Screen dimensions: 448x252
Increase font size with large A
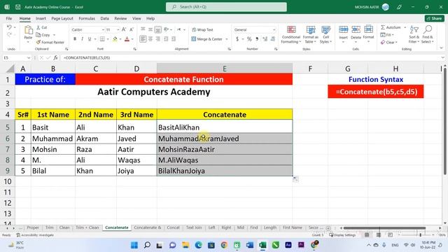click(x=124, y=29)
